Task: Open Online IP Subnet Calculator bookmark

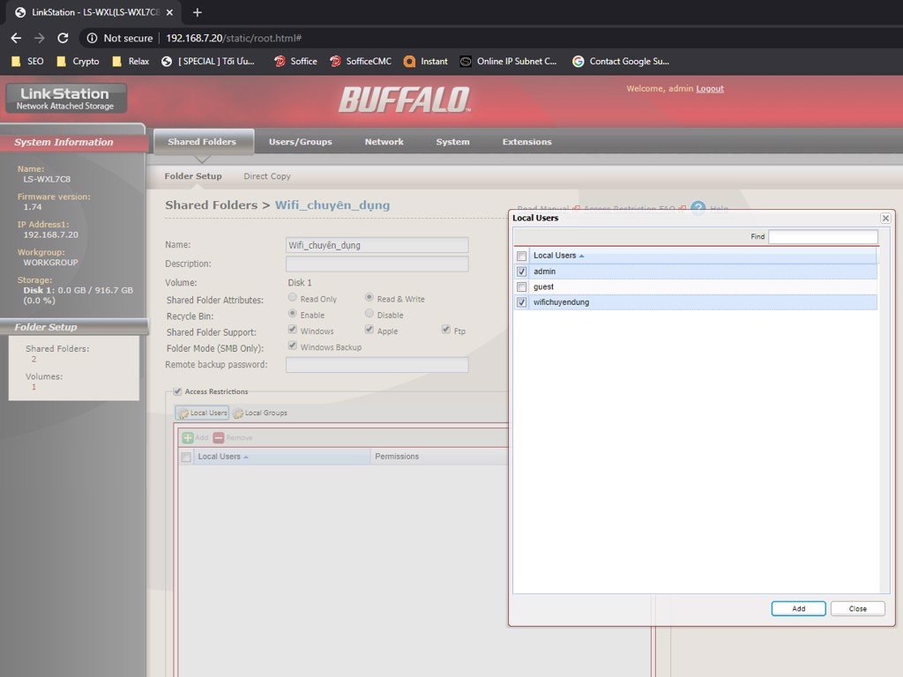Action: (509, 61)
